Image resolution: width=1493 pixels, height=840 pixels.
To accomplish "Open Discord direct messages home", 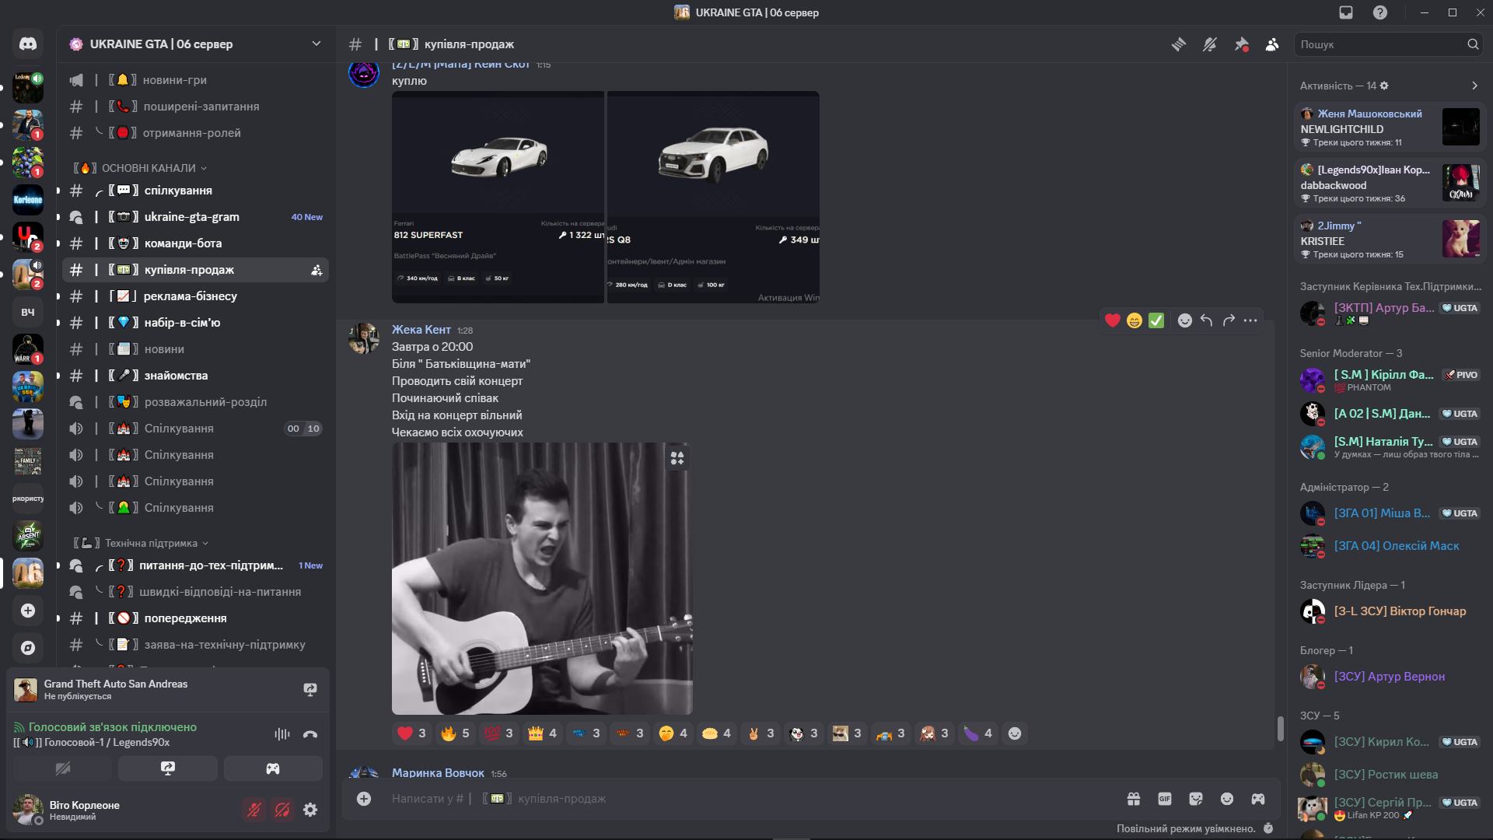I will (28, 44).
